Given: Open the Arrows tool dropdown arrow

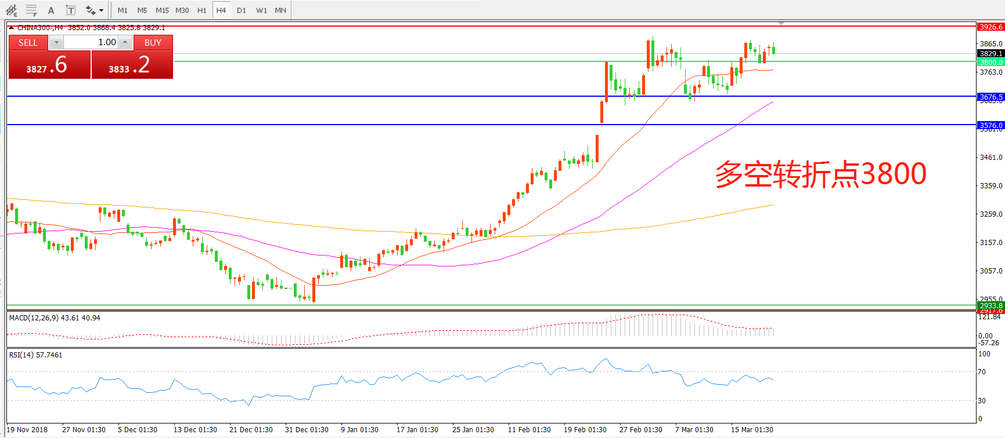Looking at the screenshot, I should coord(102,10).
